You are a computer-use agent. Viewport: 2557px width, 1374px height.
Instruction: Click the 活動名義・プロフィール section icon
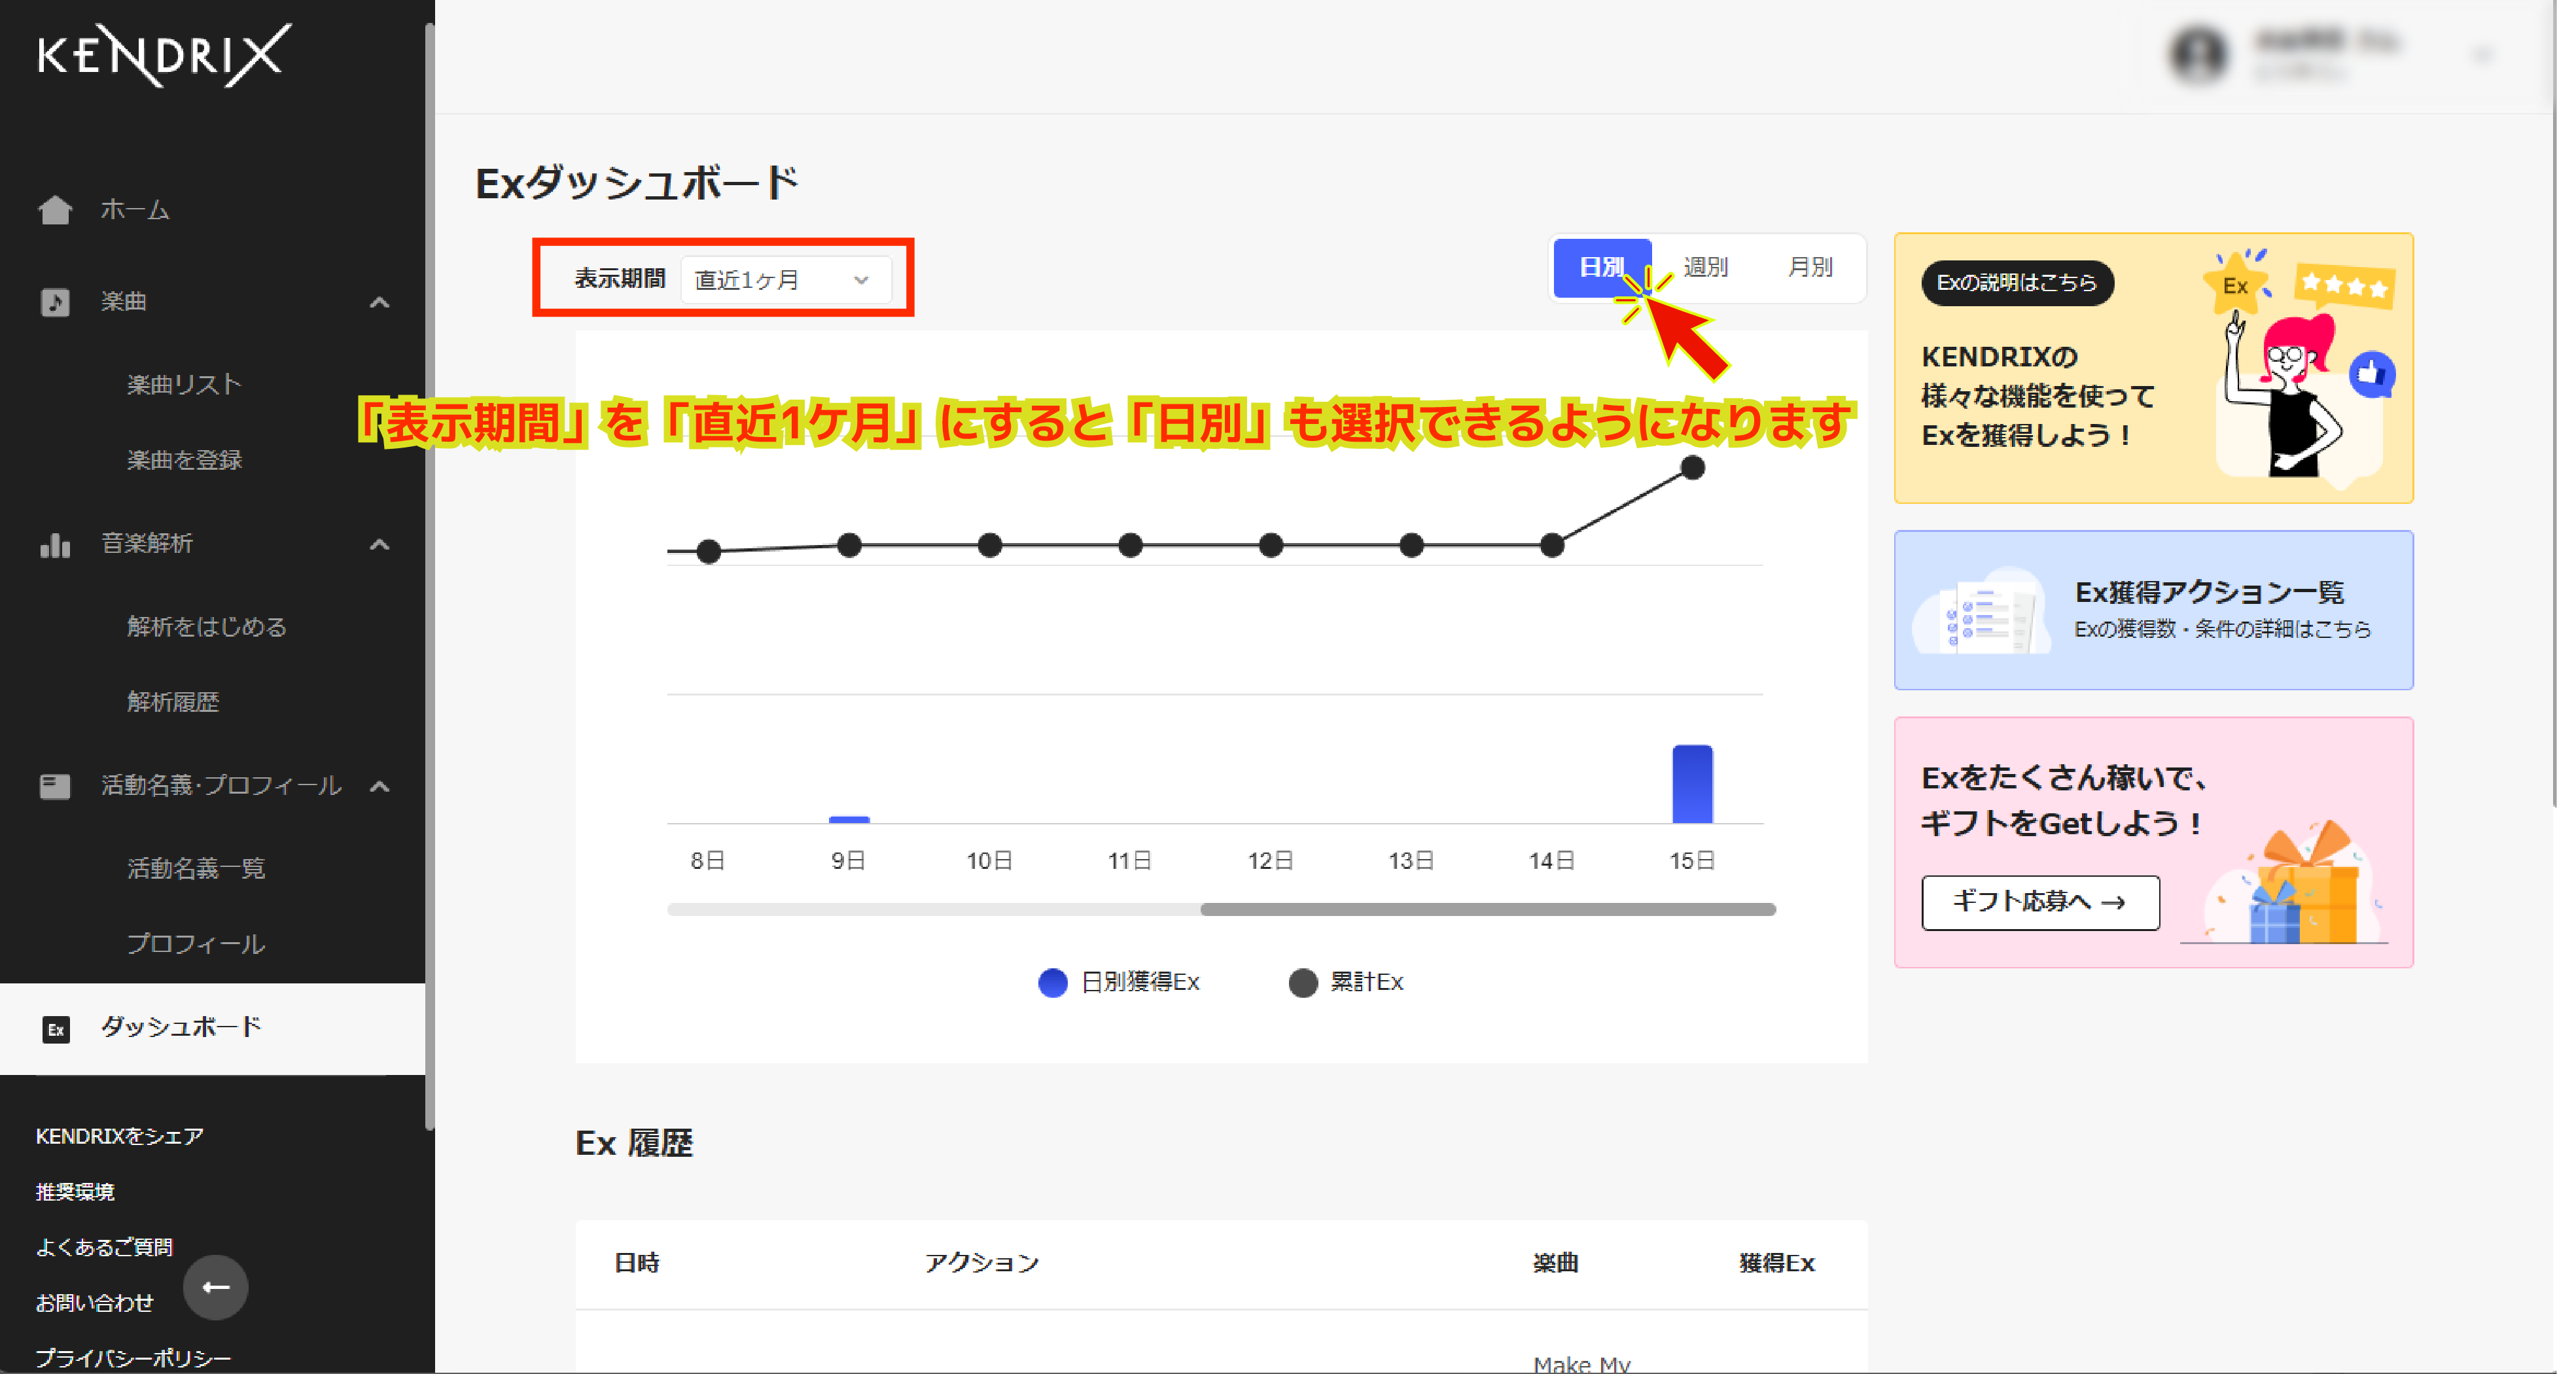point(56,785)
